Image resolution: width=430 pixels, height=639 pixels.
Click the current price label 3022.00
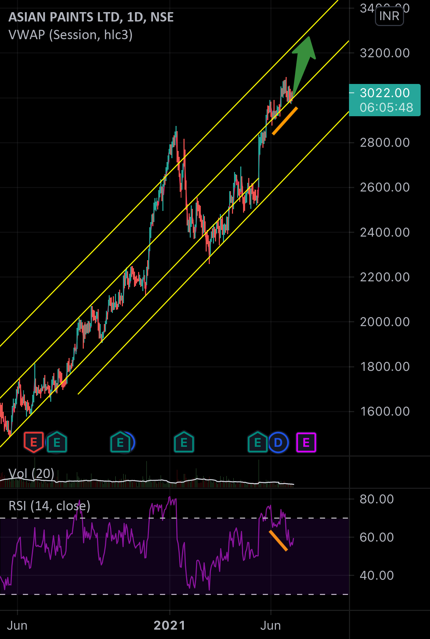pos(385,93)
